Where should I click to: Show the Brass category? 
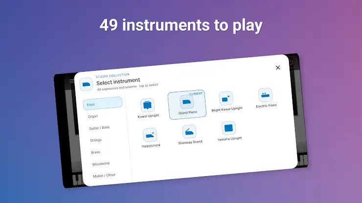pos(95,152)
